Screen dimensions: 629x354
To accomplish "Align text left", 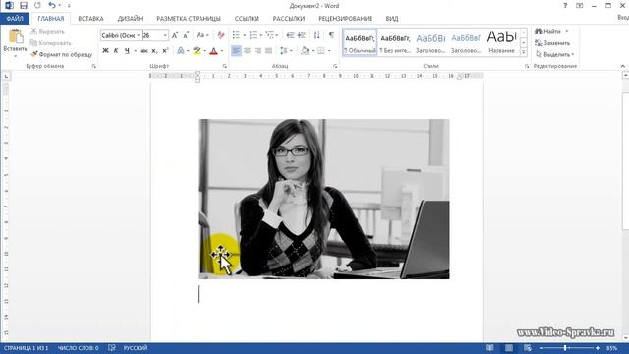I will click(x=236, y=50).
